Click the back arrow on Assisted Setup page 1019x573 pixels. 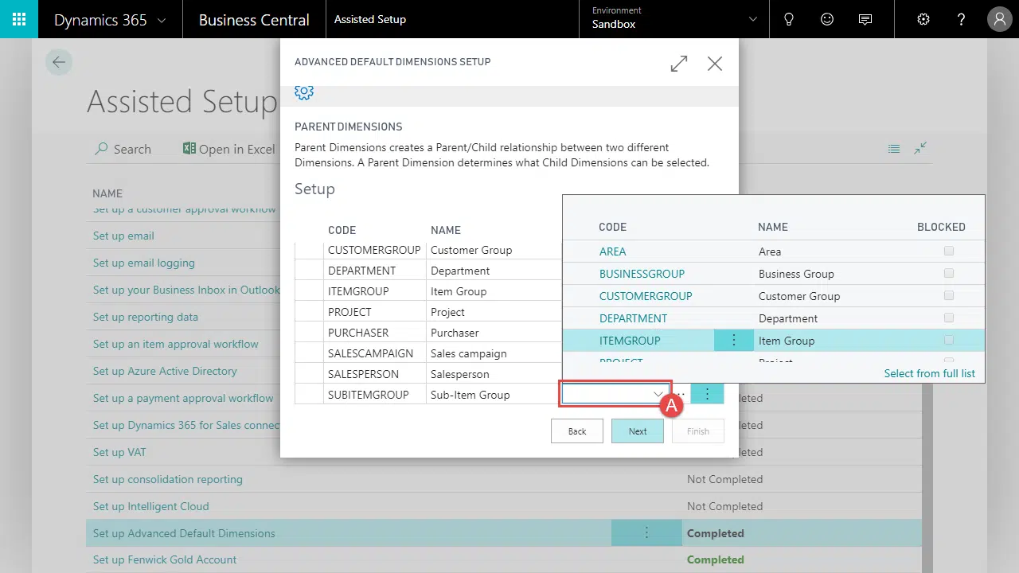coord(59,62)
